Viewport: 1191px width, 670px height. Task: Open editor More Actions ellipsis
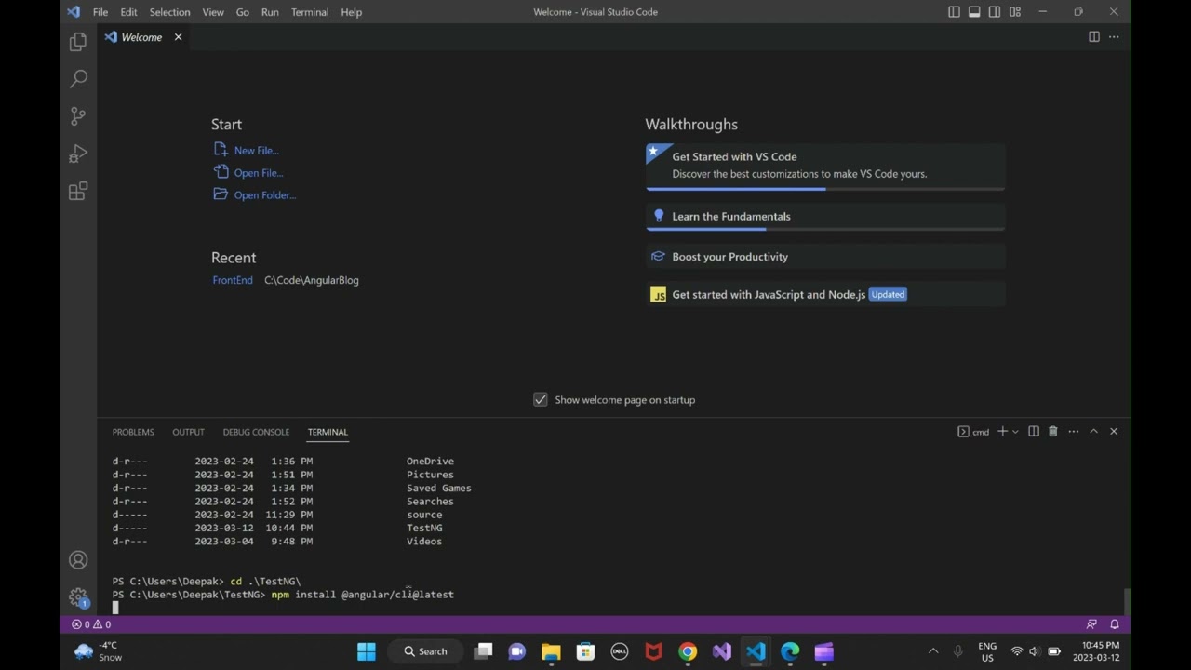coord(1114,37)
